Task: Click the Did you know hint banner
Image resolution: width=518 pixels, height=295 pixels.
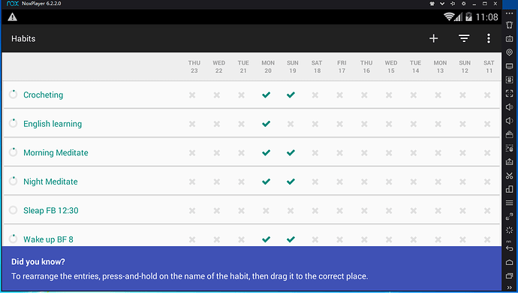Action: pos(251,269)
